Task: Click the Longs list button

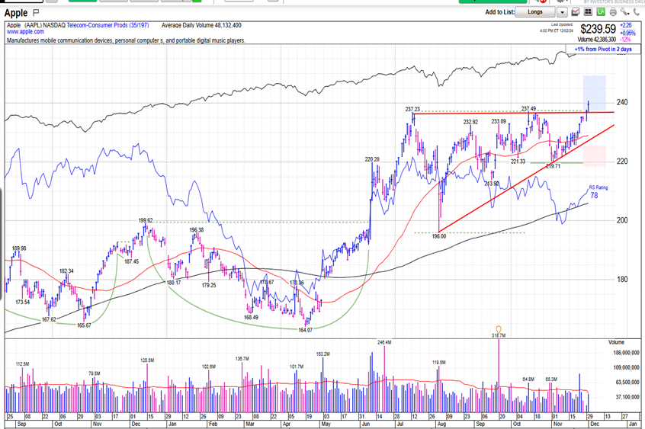Action: [x=535, y=12]
